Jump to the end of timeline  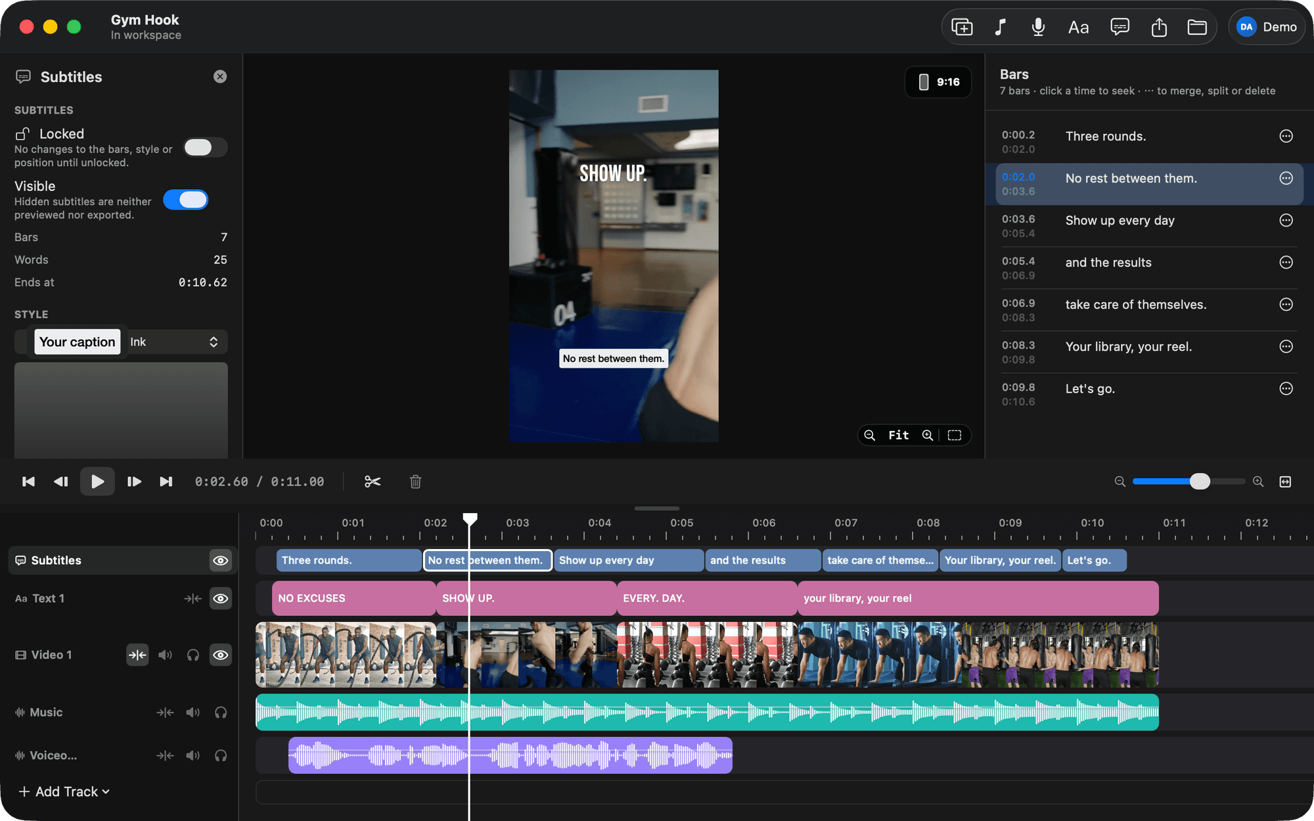[x=166, y=481]
